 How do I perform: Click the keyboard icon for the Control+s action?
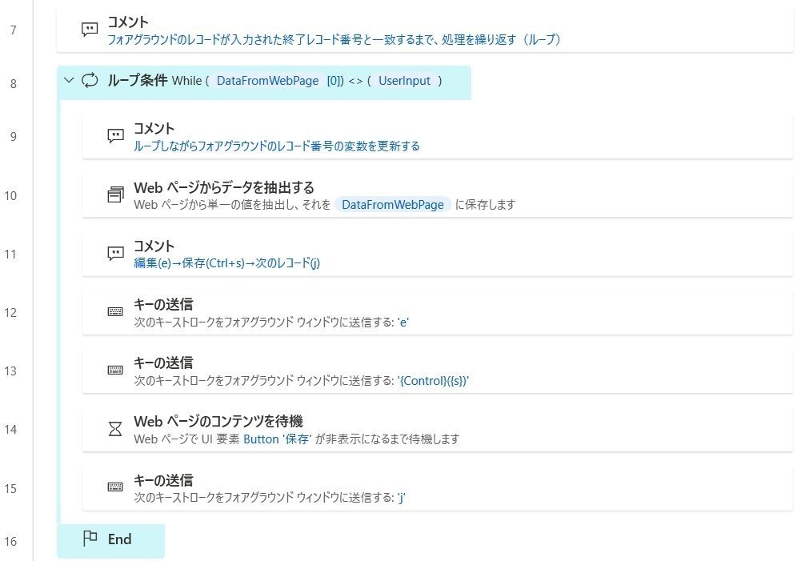pyautogui.click(x=115, y=370)
